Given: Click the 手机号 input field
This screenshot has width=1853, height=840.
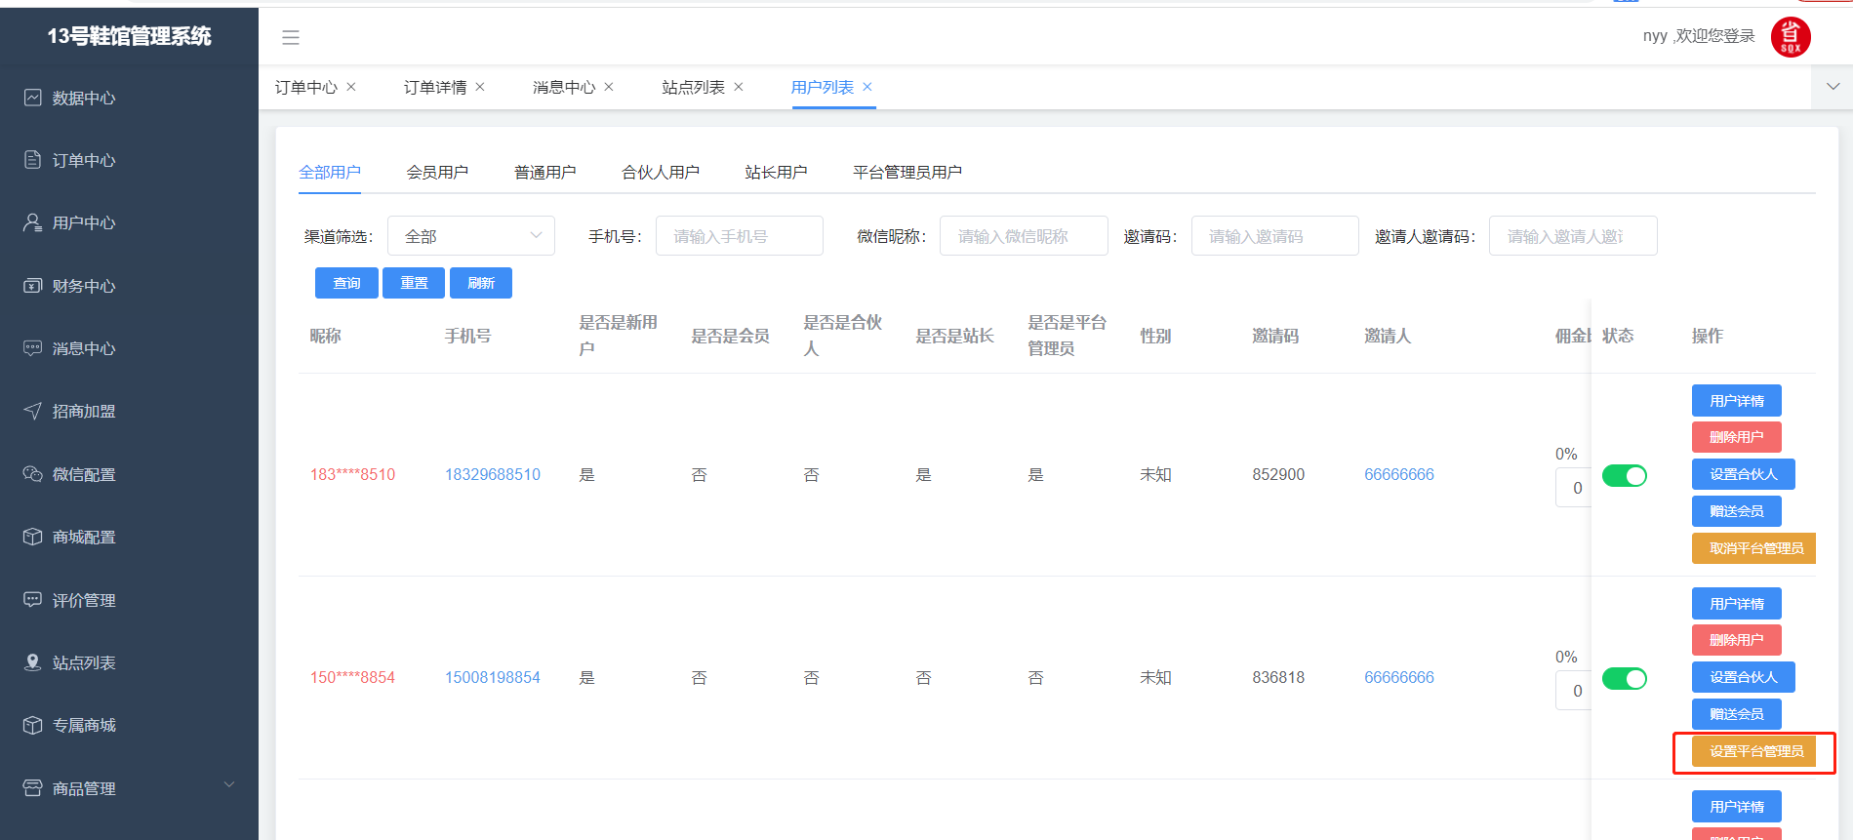Looking at the screenshot, I should pyautogui.click(x=739, y=236).
